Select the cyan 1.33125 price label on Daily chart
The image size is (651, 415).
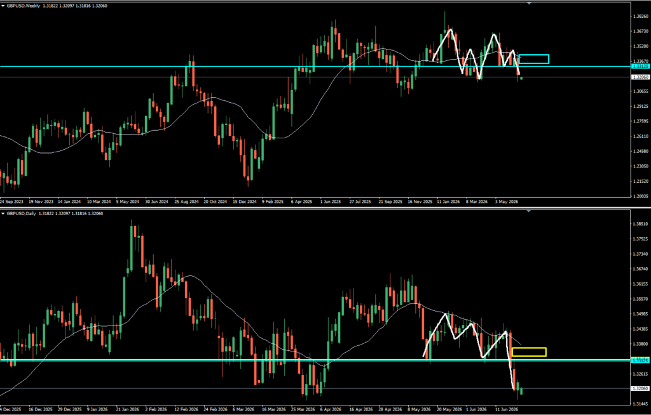(x=640, y=360)
